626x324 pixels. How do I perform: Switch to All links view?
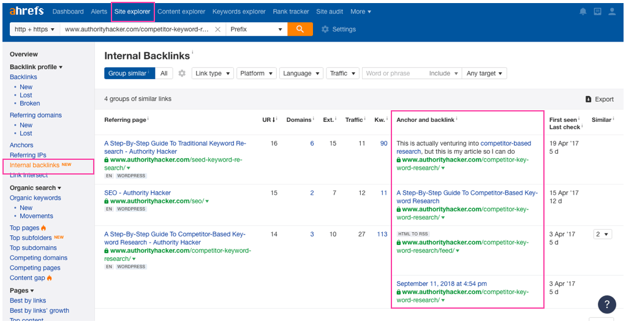pos(164,73)
